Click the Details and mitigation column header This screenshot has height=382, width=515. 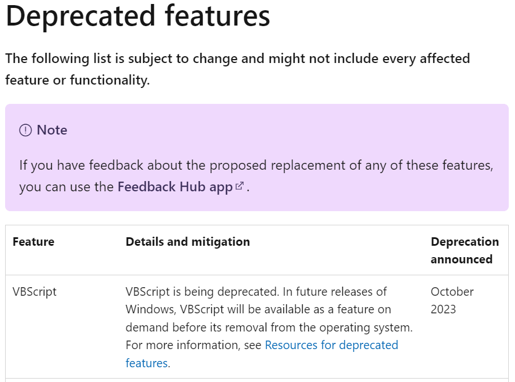[x=187, y=242]
